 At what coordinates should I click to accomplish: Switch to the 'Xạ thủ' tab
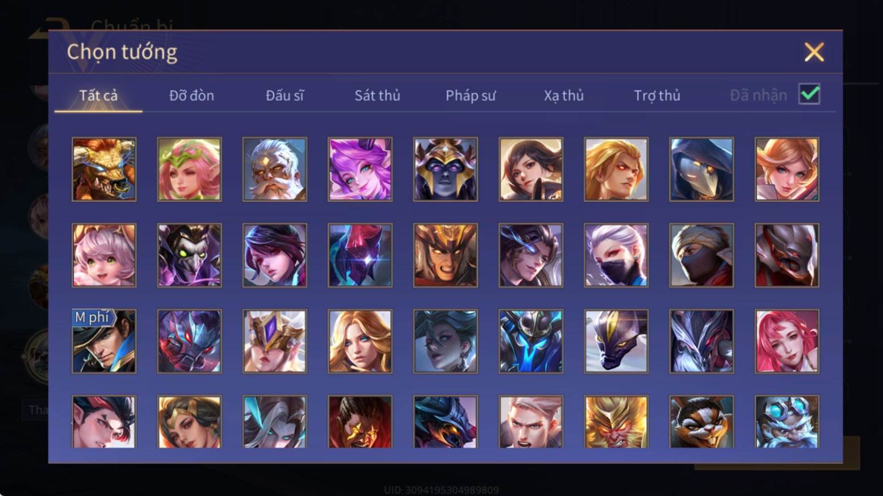[x=564, y=95]
